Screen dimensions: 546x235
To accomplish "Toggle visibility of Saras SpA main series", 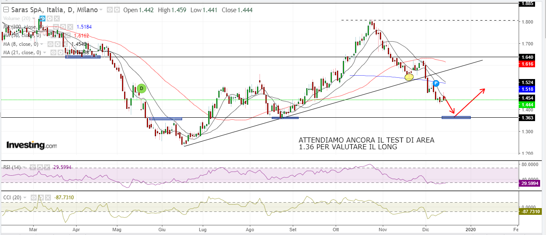I will click(x=110, y=10).
